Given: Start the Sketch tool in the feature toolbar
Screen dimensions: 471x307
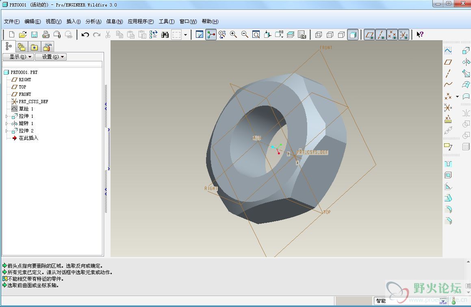Looking at the screenshot, I should 448,51.
